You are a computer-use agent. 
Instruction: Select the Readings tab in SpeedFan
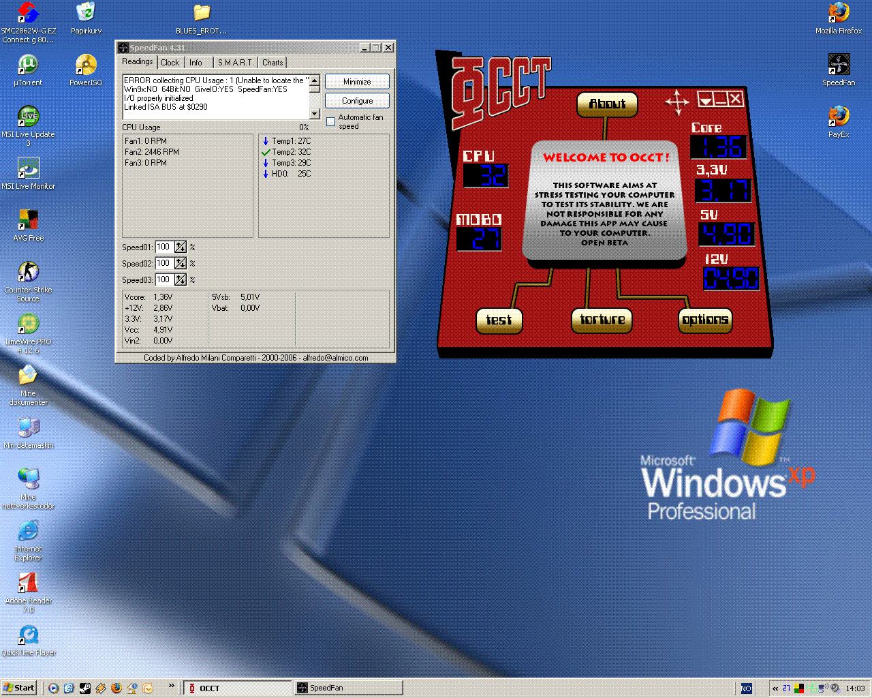138,62
